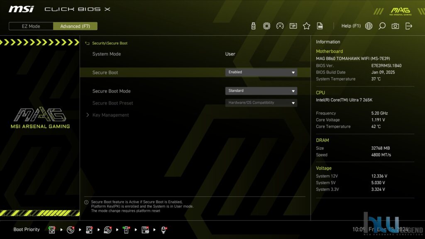Click the "Information" panel heading
The width and height of the screenshot is (425, 239).
point(328,42)
